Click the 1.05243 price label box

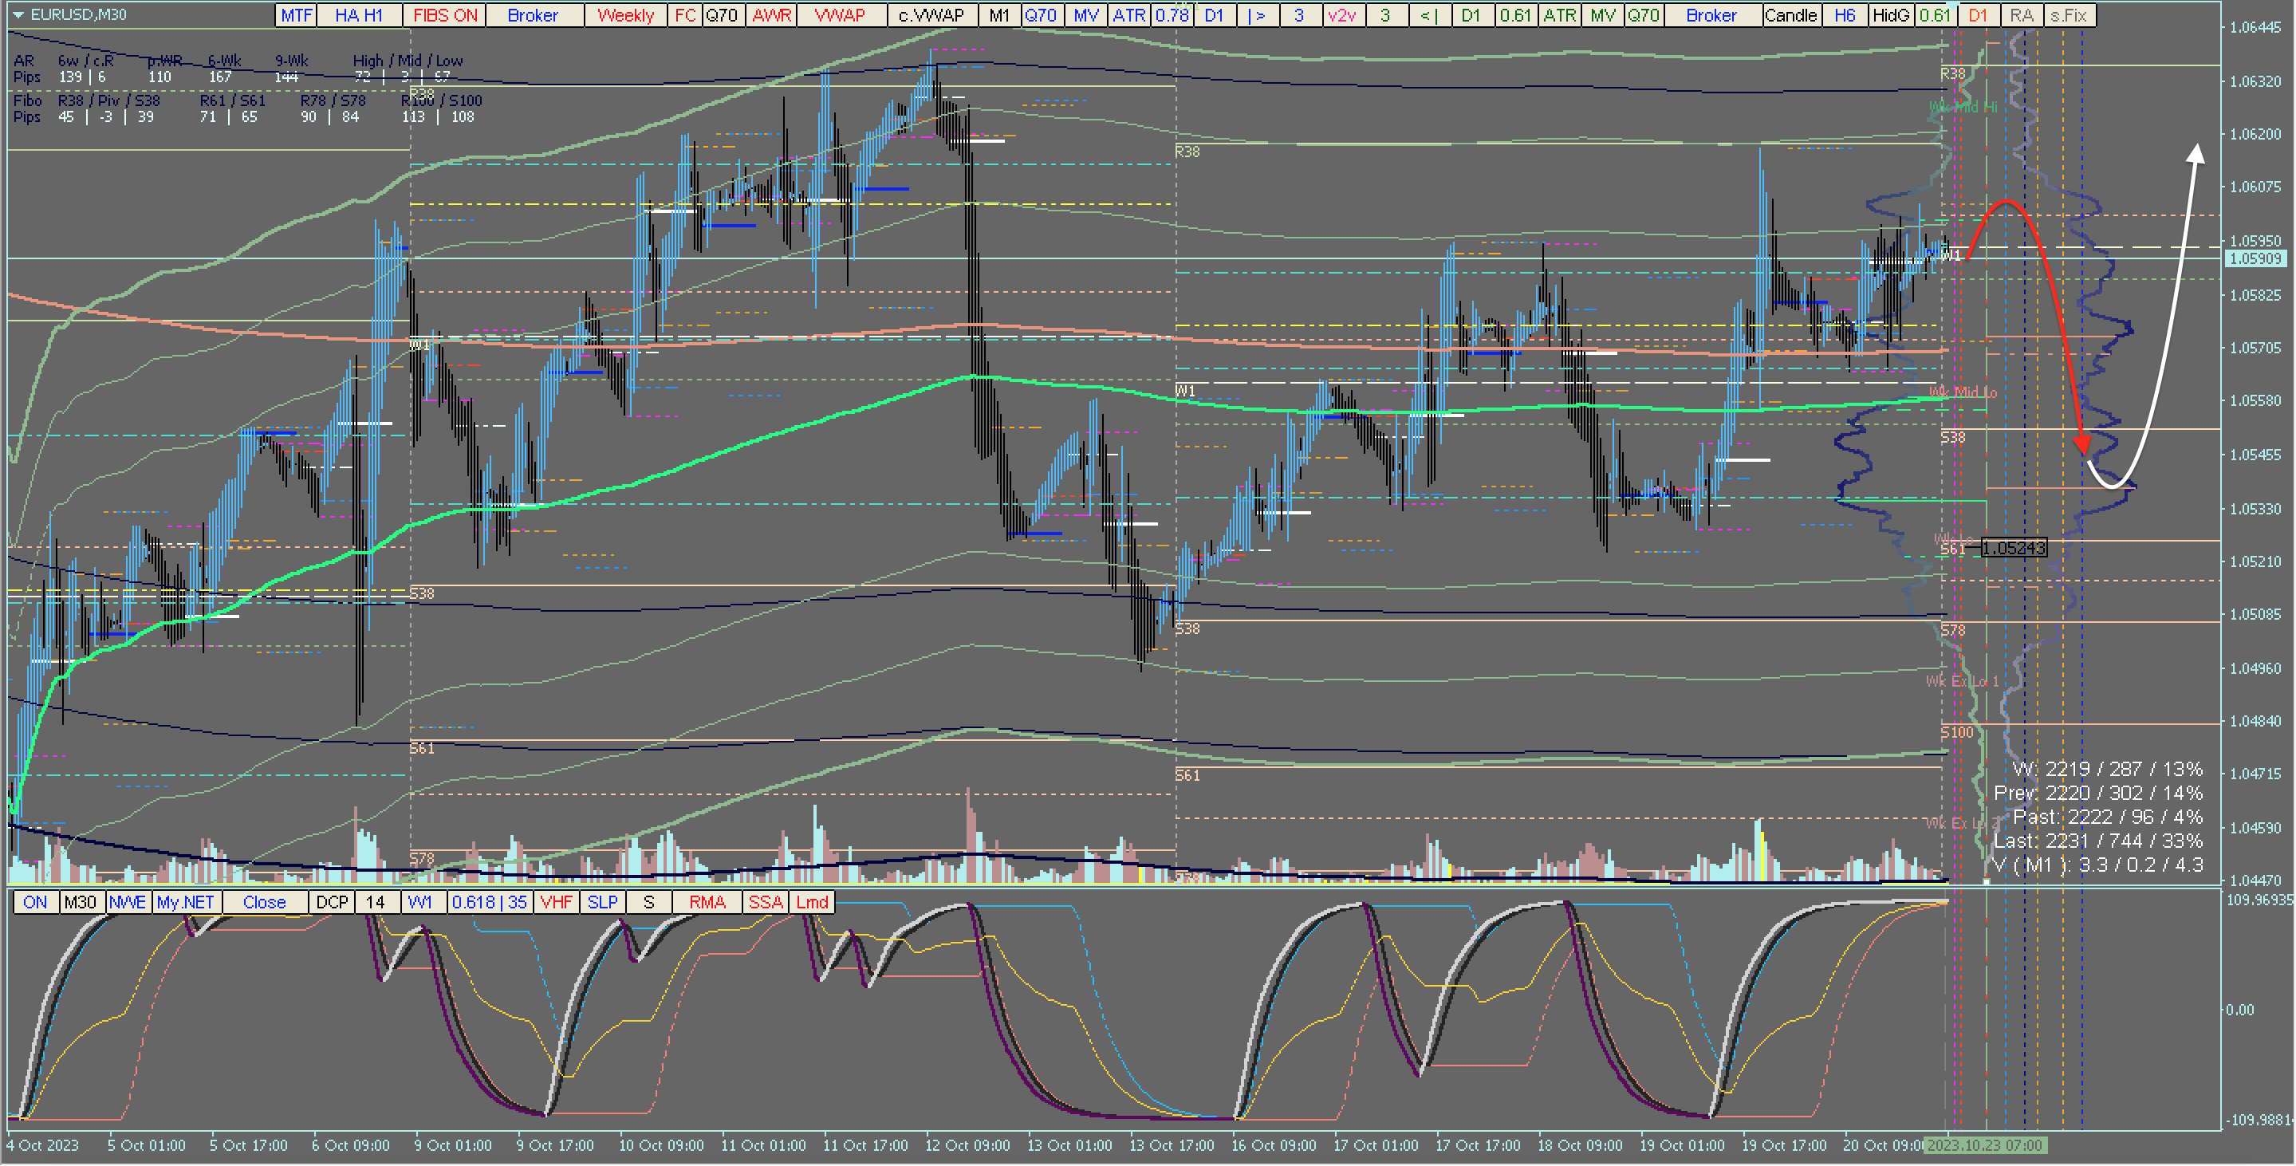[x=2014, y=547]
